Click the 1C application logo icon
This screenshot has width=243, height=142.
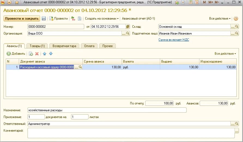tap(3, 2)
